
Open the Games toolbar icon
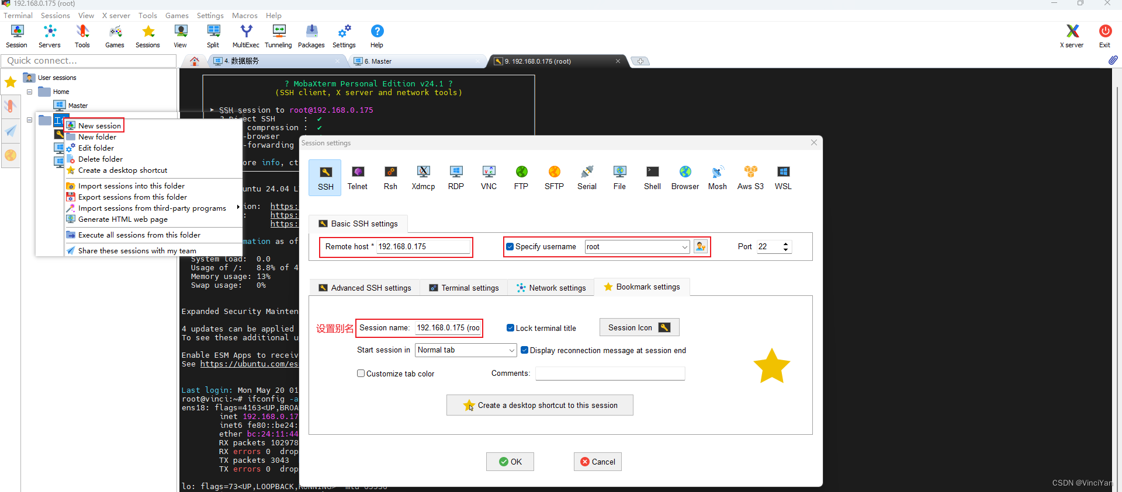tap(115, 36)
